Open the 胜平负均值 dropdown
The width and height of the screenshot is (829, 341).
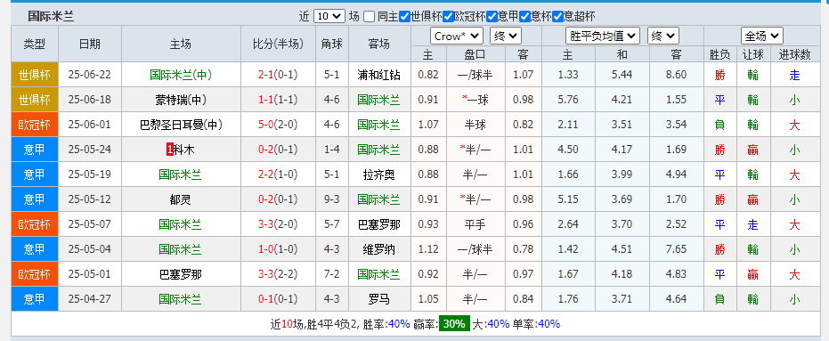tap(602, 36)
